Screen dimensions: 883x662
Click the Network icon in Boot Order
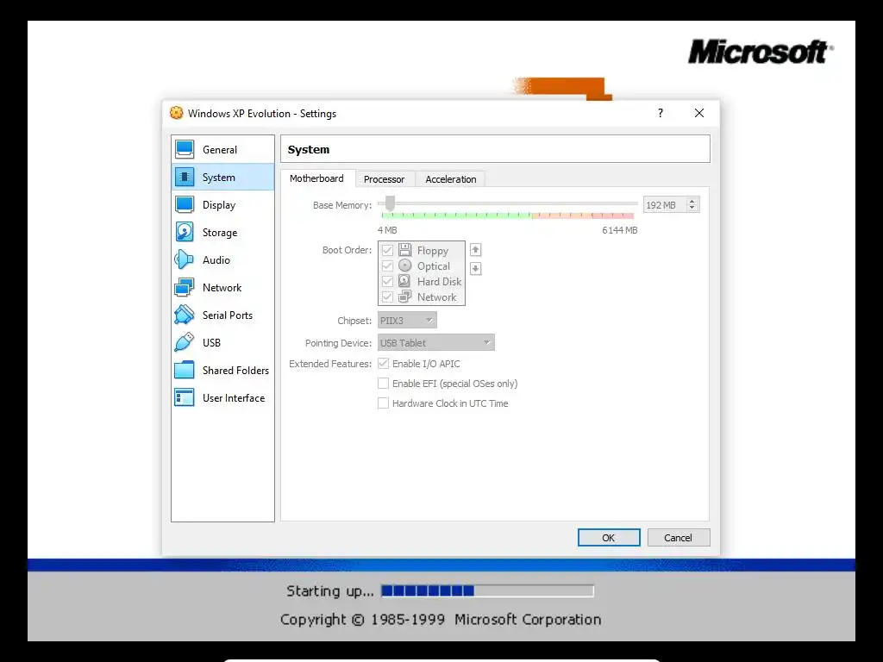[x=405, y=297]
